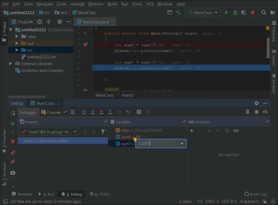Screen dimensions: 278x205
Task: Collapse all in the Project panel toolbar
Action: pyautogui.click(x=48, y=22)
